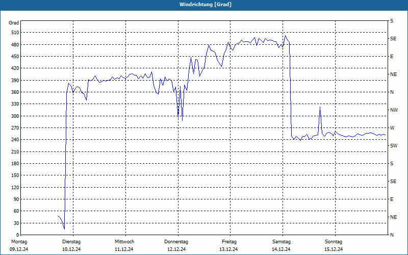Click the SW compass label on right axis
Screen dimensions: 408x255
tap(394, 146)
